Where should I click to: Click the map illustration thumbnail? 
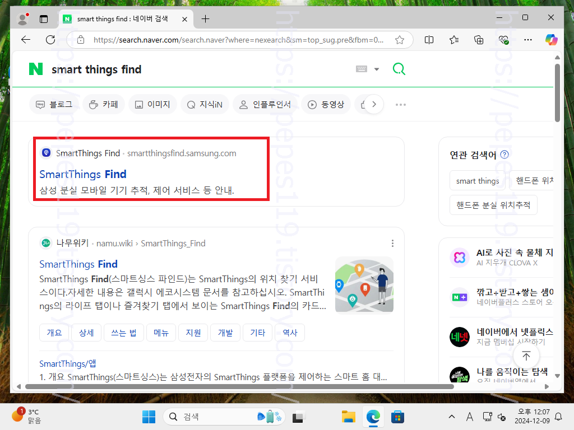[x=364, y=285]
